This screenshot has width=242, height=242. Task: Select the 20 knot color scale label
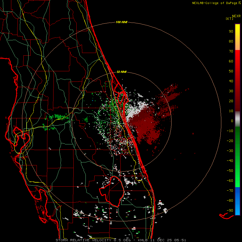[231, 101]
